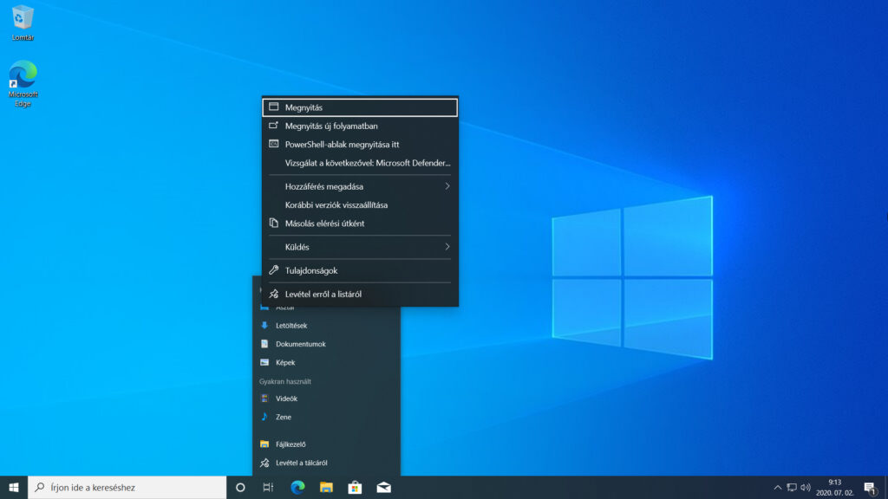This screenshot has width=888, height=499.
Task: Click the PowerShell console icon
Action: [x=273, y=144]
